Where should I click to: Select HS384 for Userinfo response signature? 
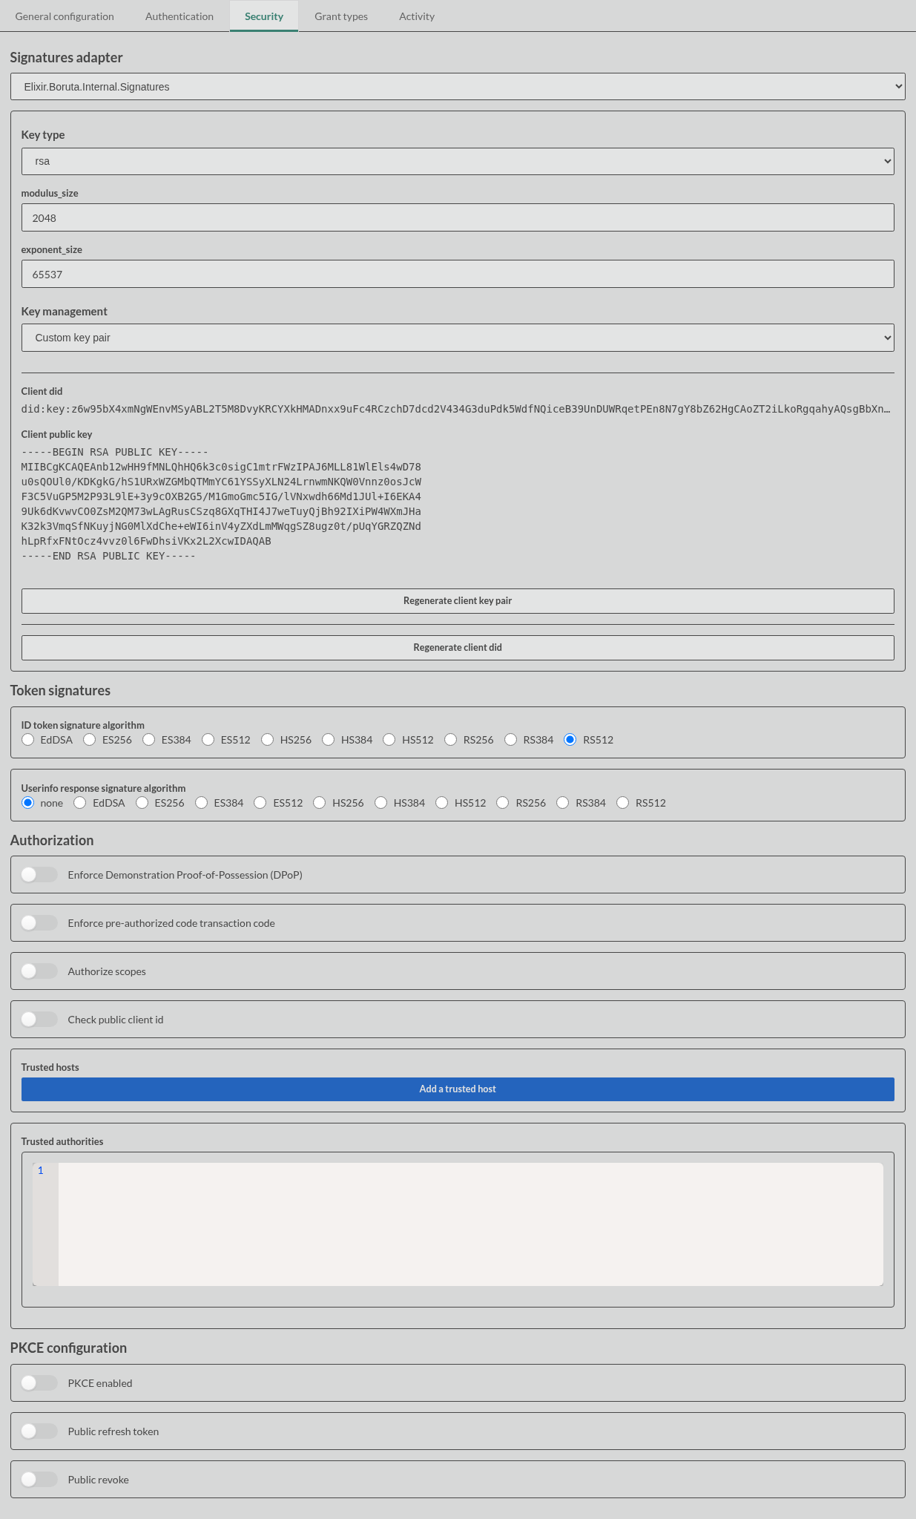coord(381,803)
